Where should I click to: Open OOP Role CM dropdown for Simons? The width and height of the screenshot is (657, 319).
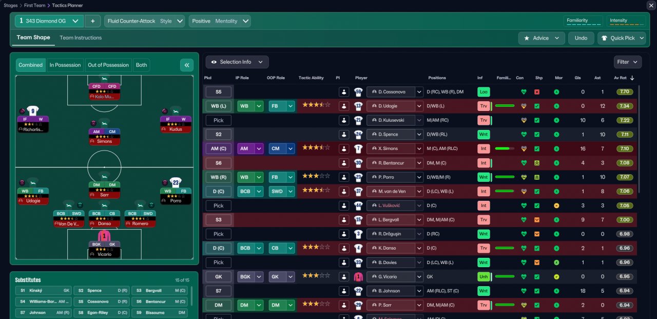point(282,148)
